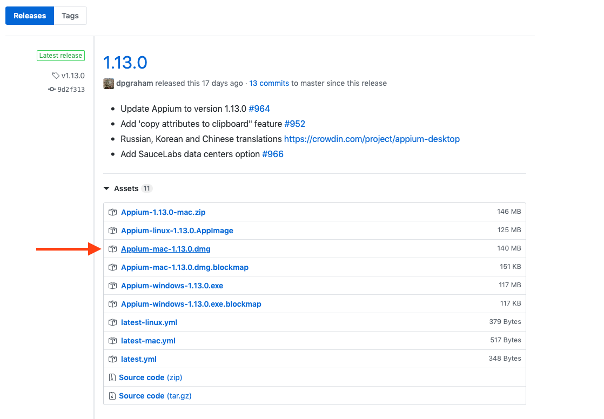Click dpgraham's avatar thumbnail
The width and height of the screenshot is (604, 419).
(109, 84)
